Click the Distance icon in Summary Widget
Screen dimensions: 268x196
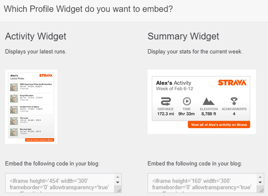(x=166, y=102)
